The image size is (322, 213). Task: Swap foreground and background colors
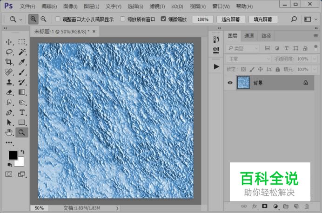(x=23, y=152)
